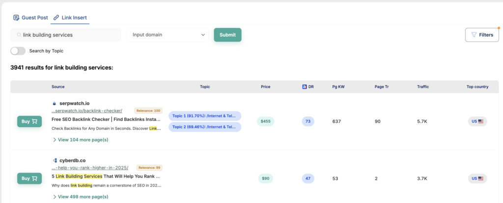Click the Top country column header
This screenshot has width=503, height=203.
tap(477, 87)
